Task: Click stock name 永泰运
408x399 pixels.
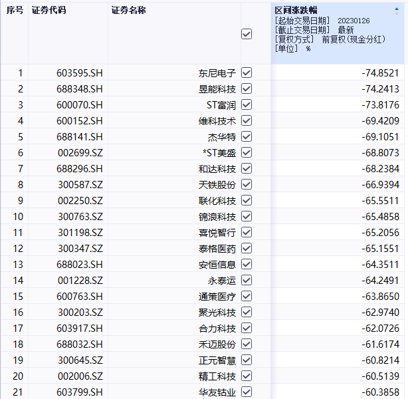Action: point(222,281)
